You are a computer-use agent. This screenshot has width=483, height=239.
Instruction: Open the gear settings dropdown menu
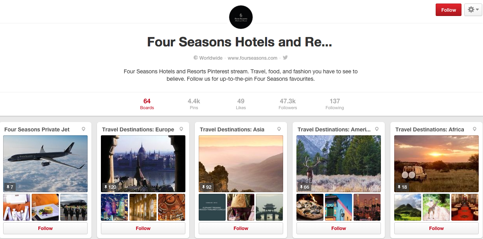(473, 10)
